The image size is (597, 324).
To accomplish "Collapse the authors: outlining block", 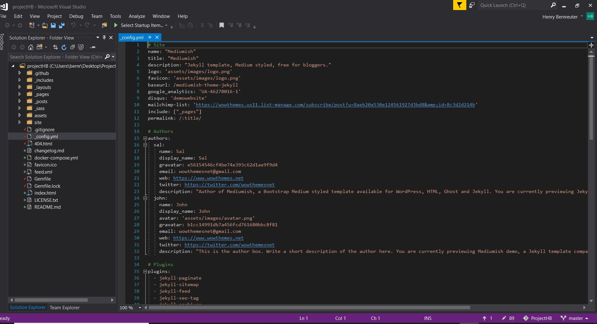I will pos(145,138).
